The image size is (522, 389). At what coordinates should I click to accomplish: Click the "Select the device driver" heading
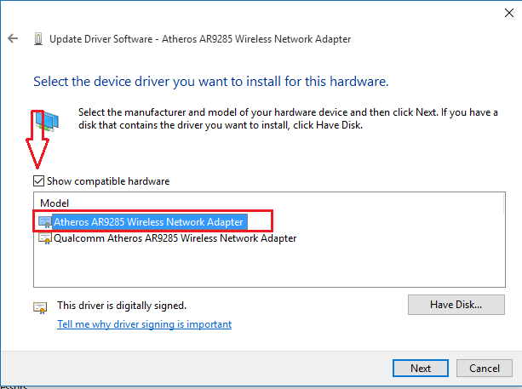pyautogui.click(x=210, y=83)
